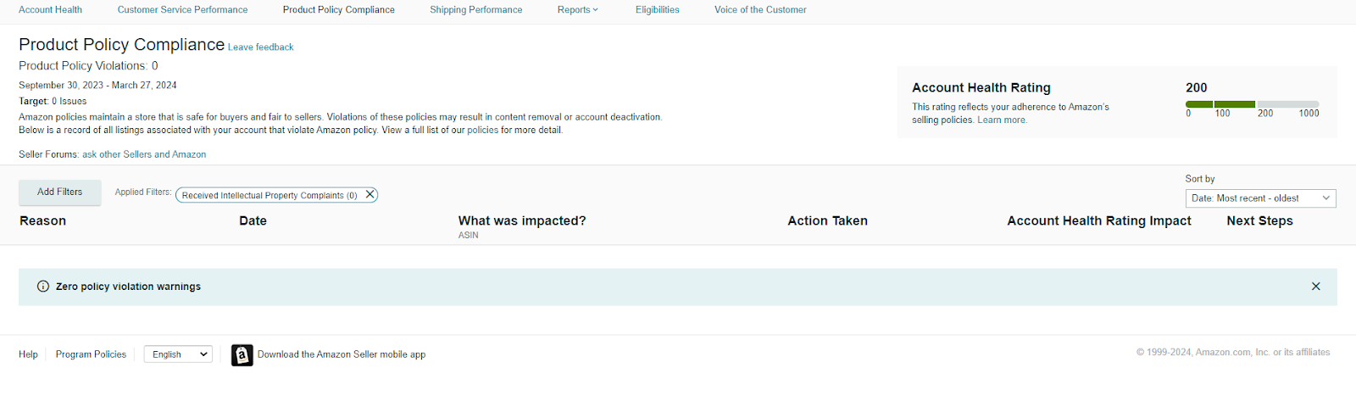1356x418 pixels.
Task: Click the Amazon Seller app icon
Action: 242,355
